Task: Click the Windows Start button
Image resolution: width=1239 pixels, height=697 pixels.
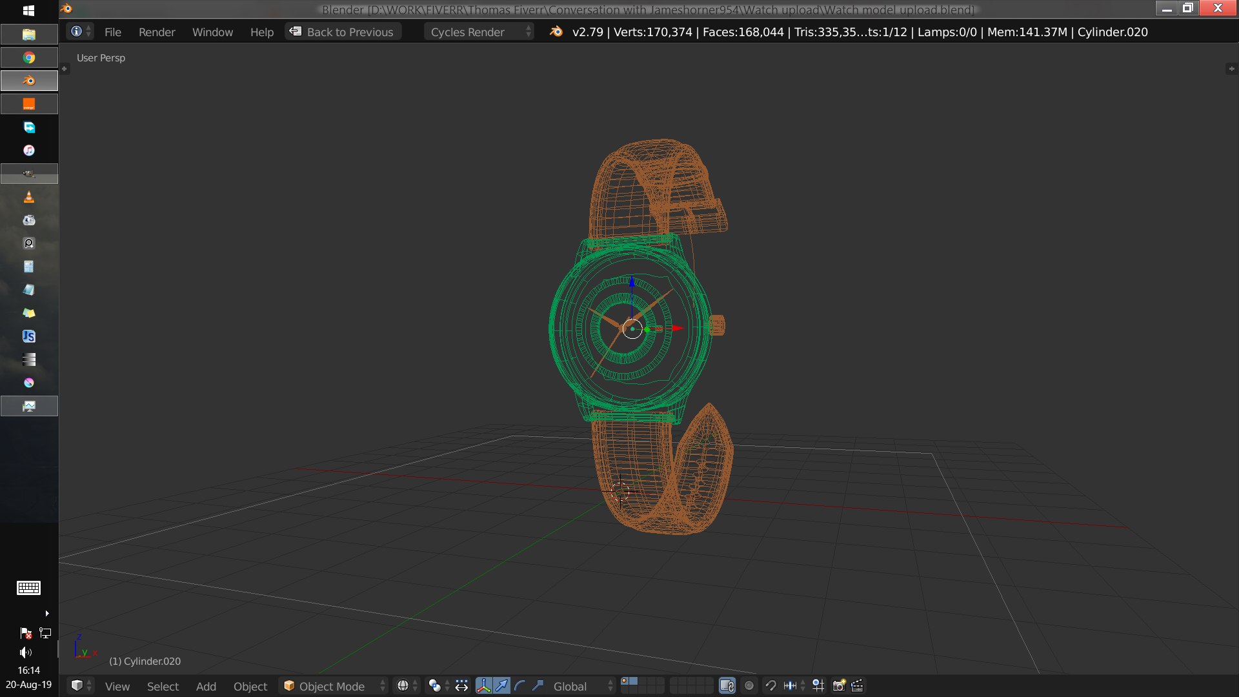Action: coord(28,10)
